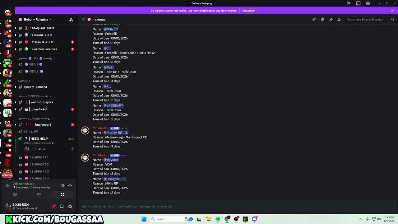The width and height of the screenshot is (398, 224).
Task: Open the server icon with 213 badge
Action: 7,82
